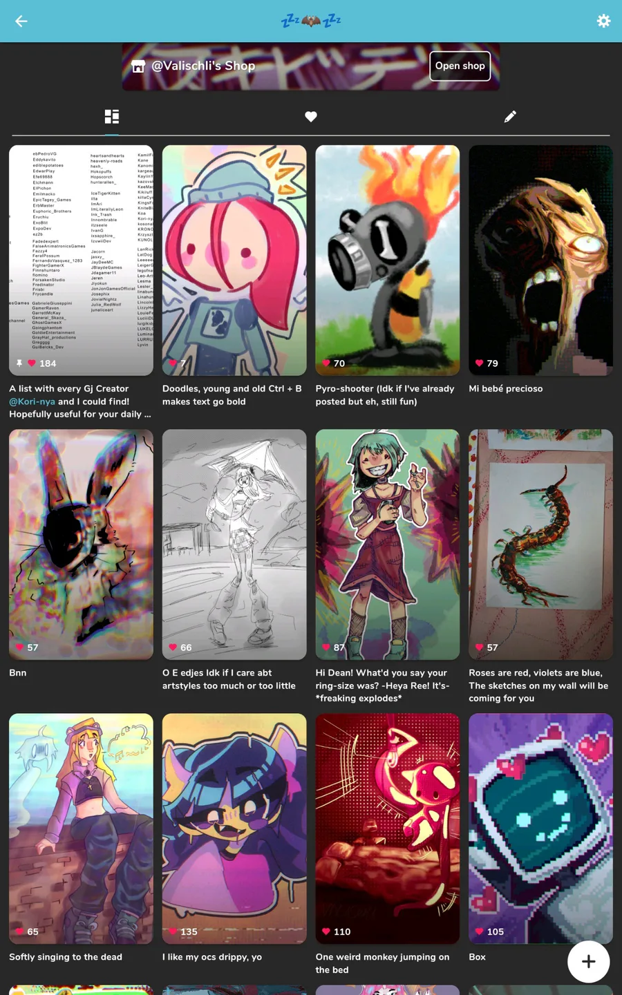Select the shop storefront icon
Screen dimensions: 622x995
(x=138, y=66)
